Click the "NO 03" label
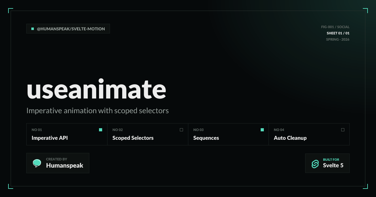Screen dimensions: 376x197 198,130
